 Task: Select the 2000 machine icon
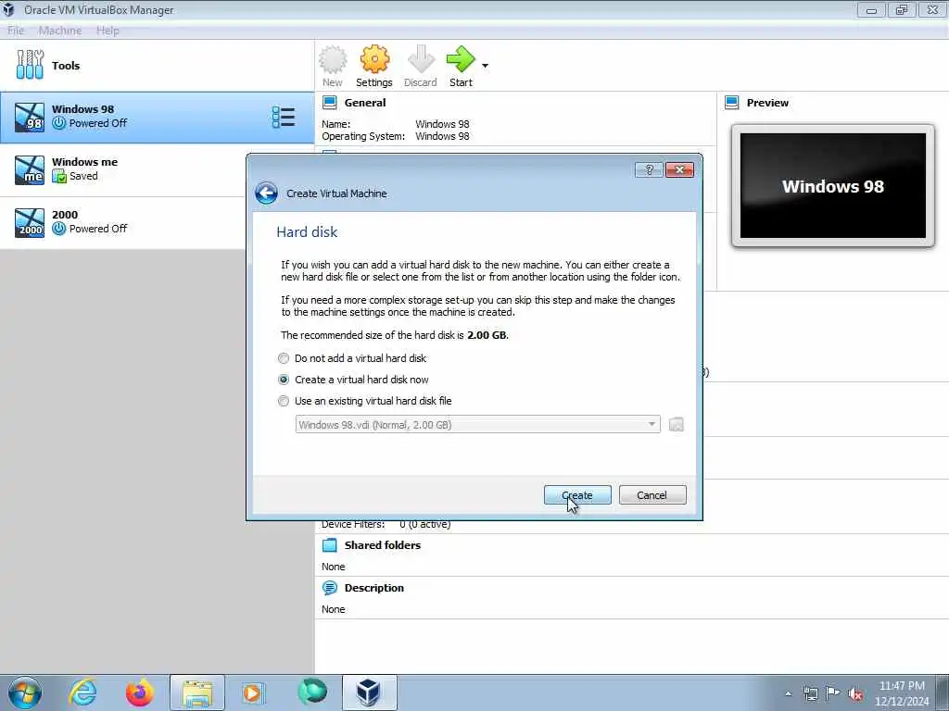click(x=29, y=222)
